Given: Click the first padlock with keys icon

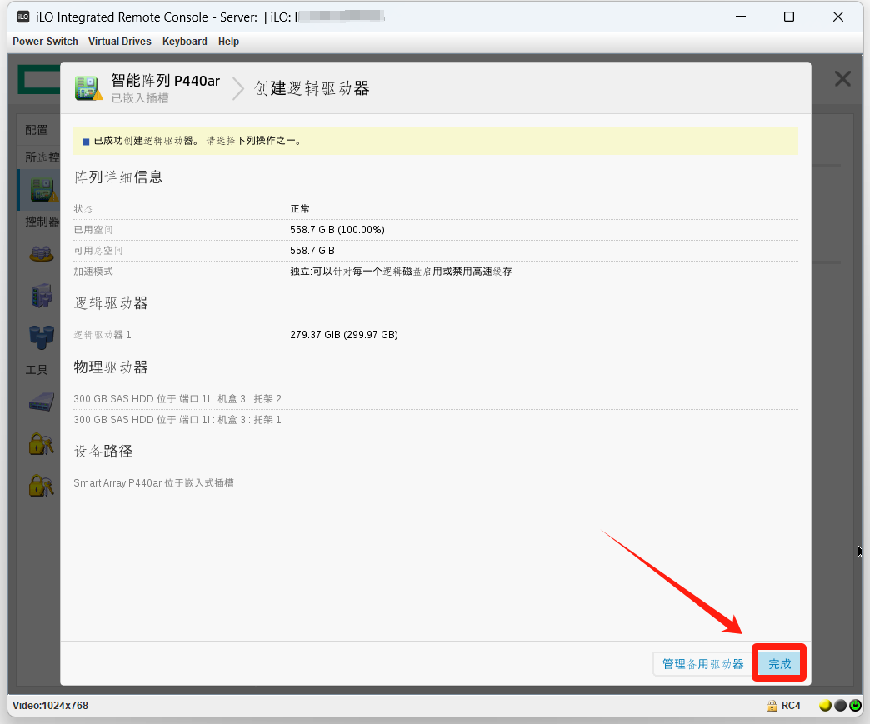Looking at the screenshot, I should [x=40, y=444].
